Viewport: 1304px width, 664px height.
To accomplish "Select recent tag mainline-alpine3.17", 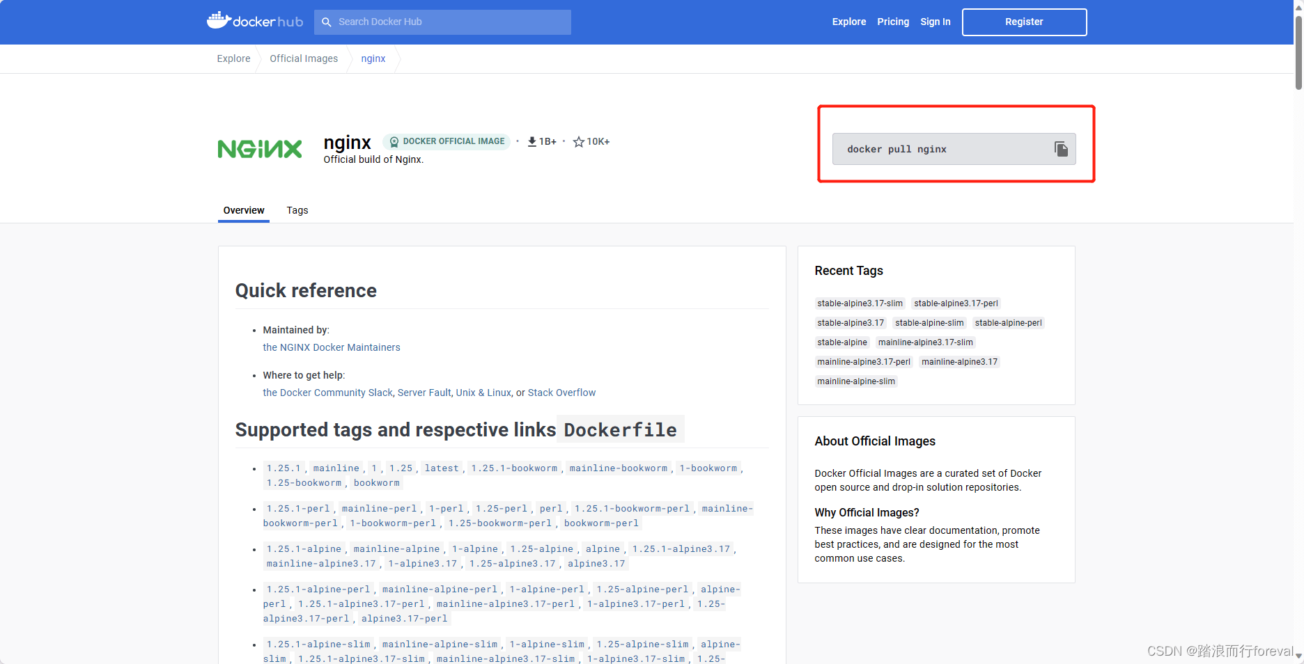I will 959,362.
